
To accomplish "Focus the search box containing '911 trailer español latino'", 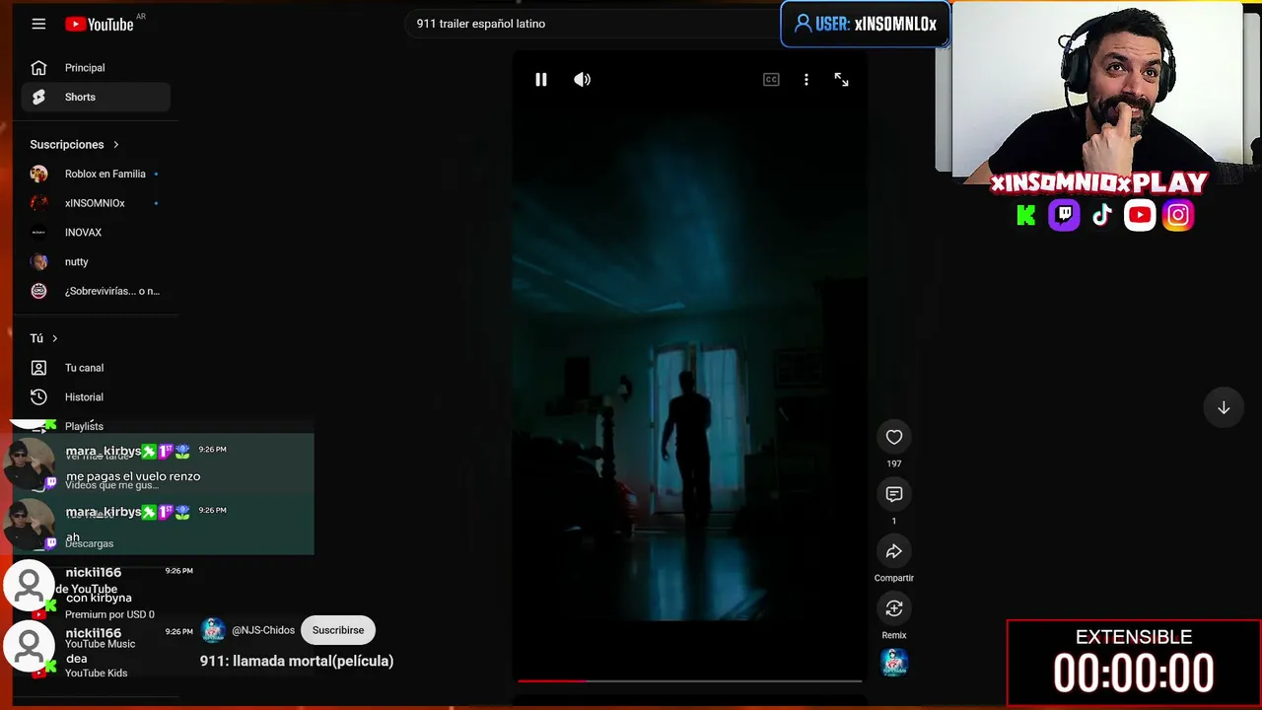I will (592, 24).
